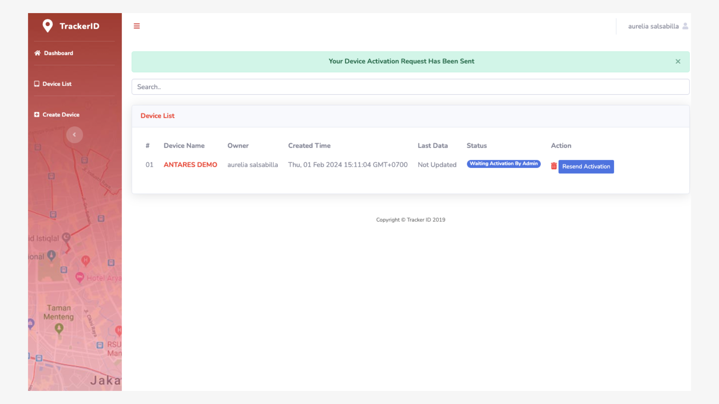Open the Dashboard menu item
Viewport: 719px width, 404px height.
tap(58, 53)
